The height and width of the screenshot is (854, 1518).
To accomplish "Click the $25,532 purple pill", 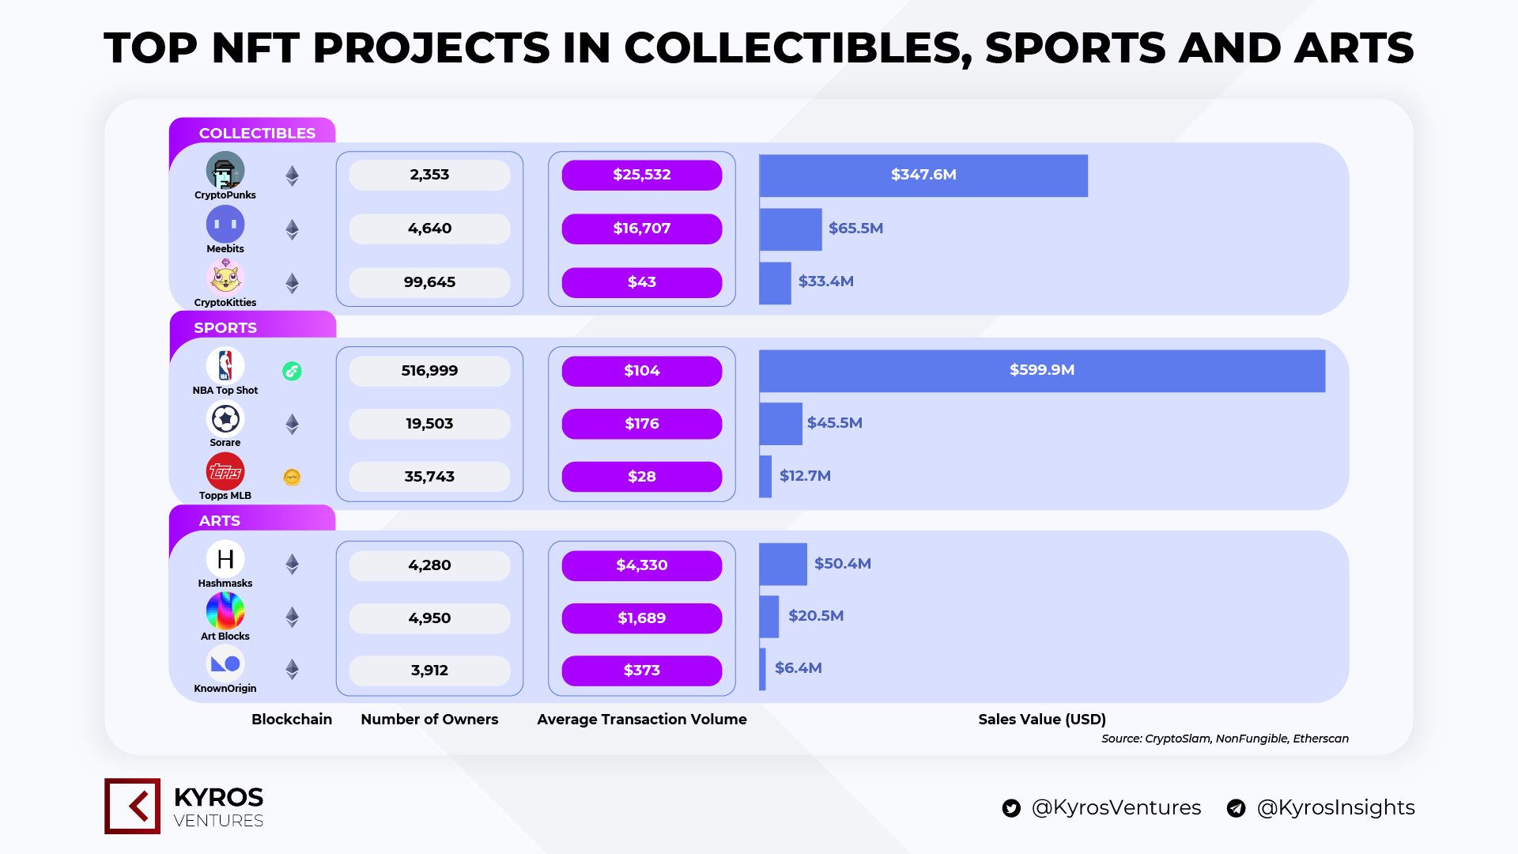I will pos(642,175).
